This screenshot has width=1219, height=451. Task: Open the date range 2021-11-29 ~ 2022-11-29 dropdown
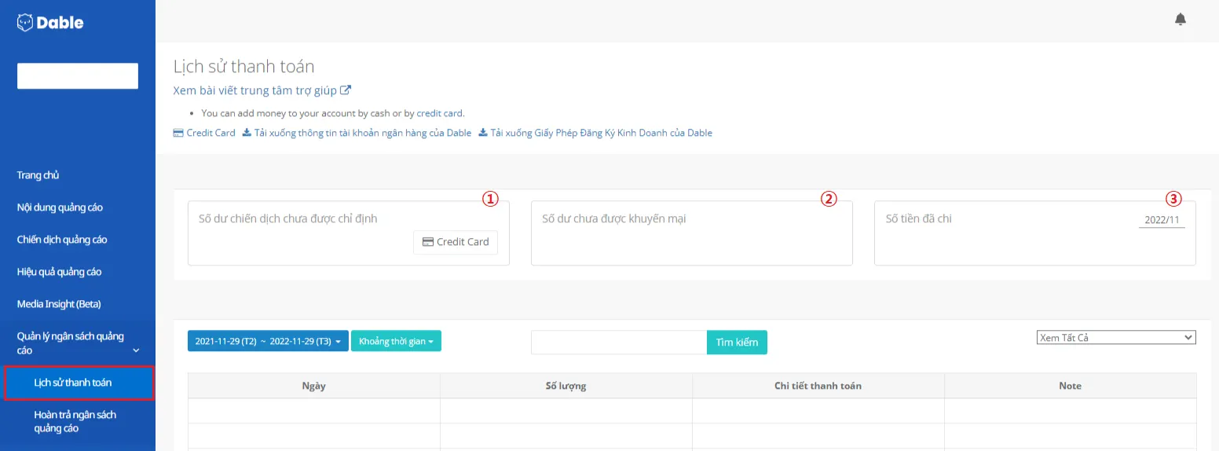(268, 341)
